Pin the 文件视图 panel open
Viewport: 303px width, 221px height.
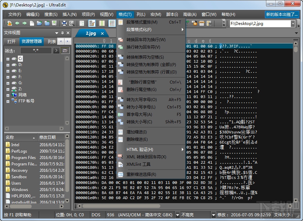tap(62, 33)
